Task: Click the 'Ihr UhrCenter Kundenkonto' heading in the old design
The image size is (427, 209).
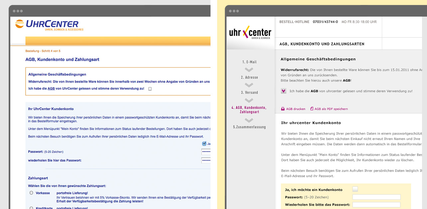Action: [51, 109]
